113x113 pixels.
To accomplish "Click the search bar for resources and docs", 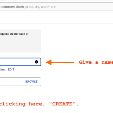I will click(56, 7).
